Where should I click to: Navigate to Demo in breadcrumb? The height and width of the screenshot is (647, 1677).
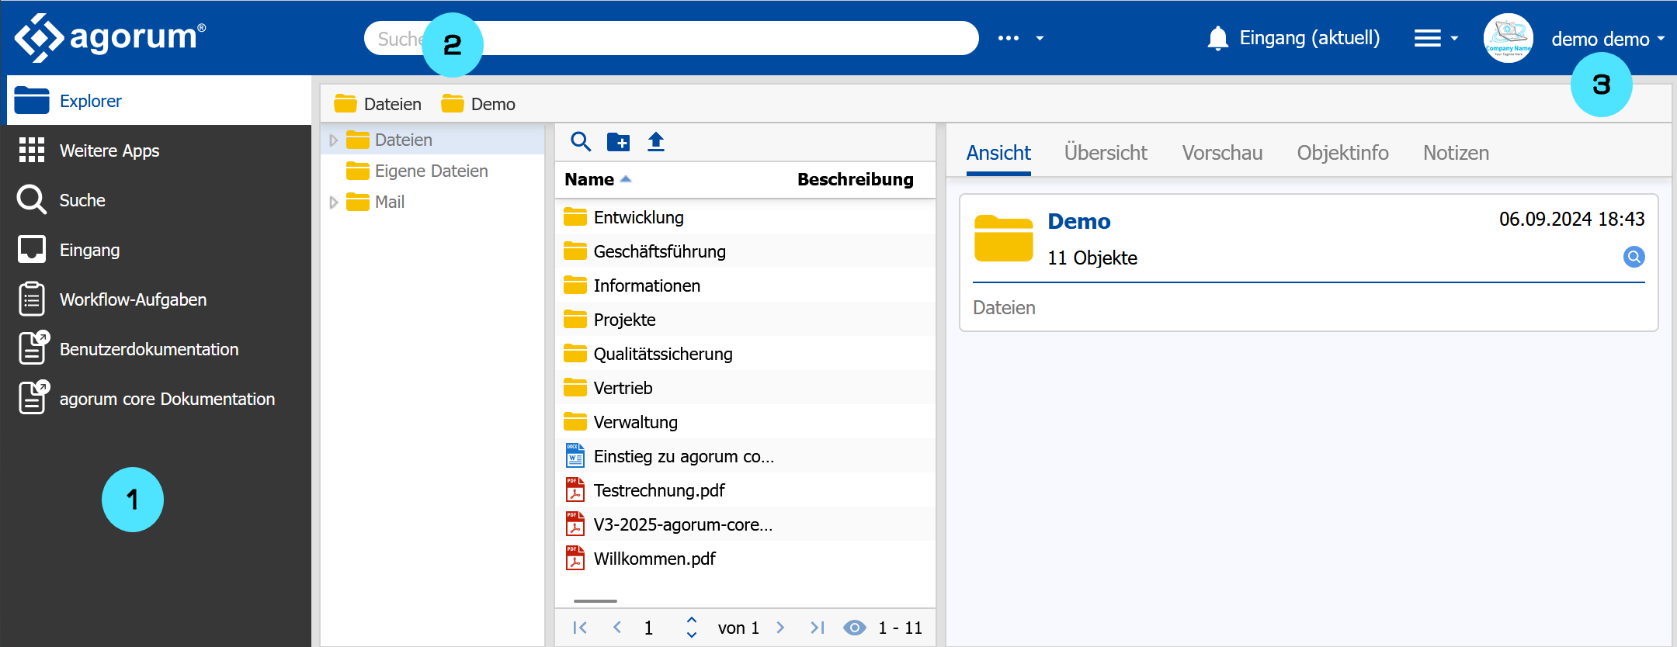click(478, 104)
